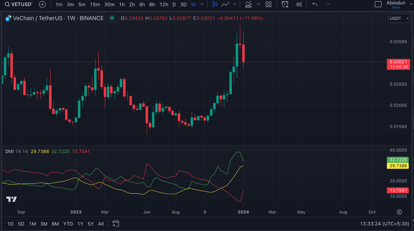
Task: Switch to the 6h interval
Action: coord(152,4)
